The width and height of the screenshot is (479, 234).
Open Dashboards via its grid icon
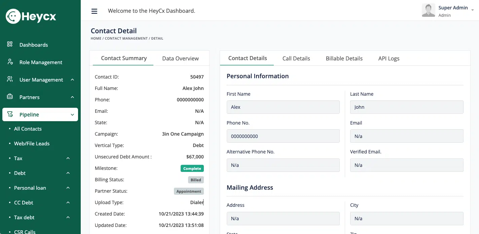click(x=10, y=44)
